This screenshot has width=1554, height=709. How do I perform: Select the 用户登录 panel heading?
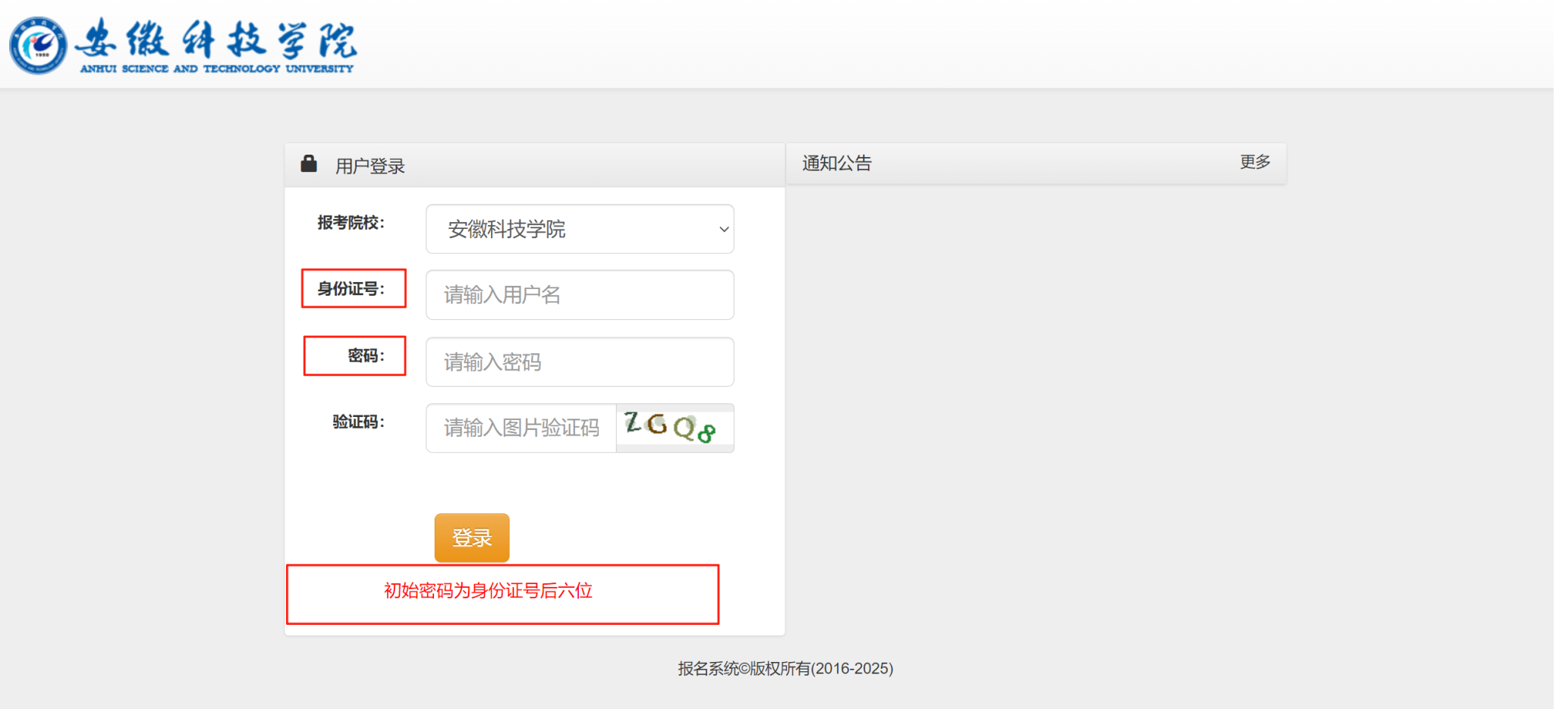(x=370, y=166)
